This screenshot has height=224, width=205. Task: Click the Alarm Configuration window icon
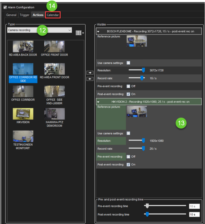(5, 7)
